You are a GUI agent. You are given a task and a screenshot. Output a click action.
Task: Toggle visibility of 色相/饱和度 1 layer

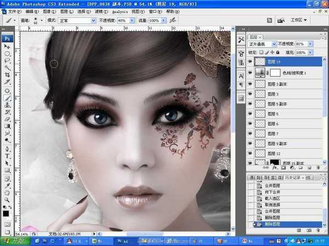pos(251,73)
